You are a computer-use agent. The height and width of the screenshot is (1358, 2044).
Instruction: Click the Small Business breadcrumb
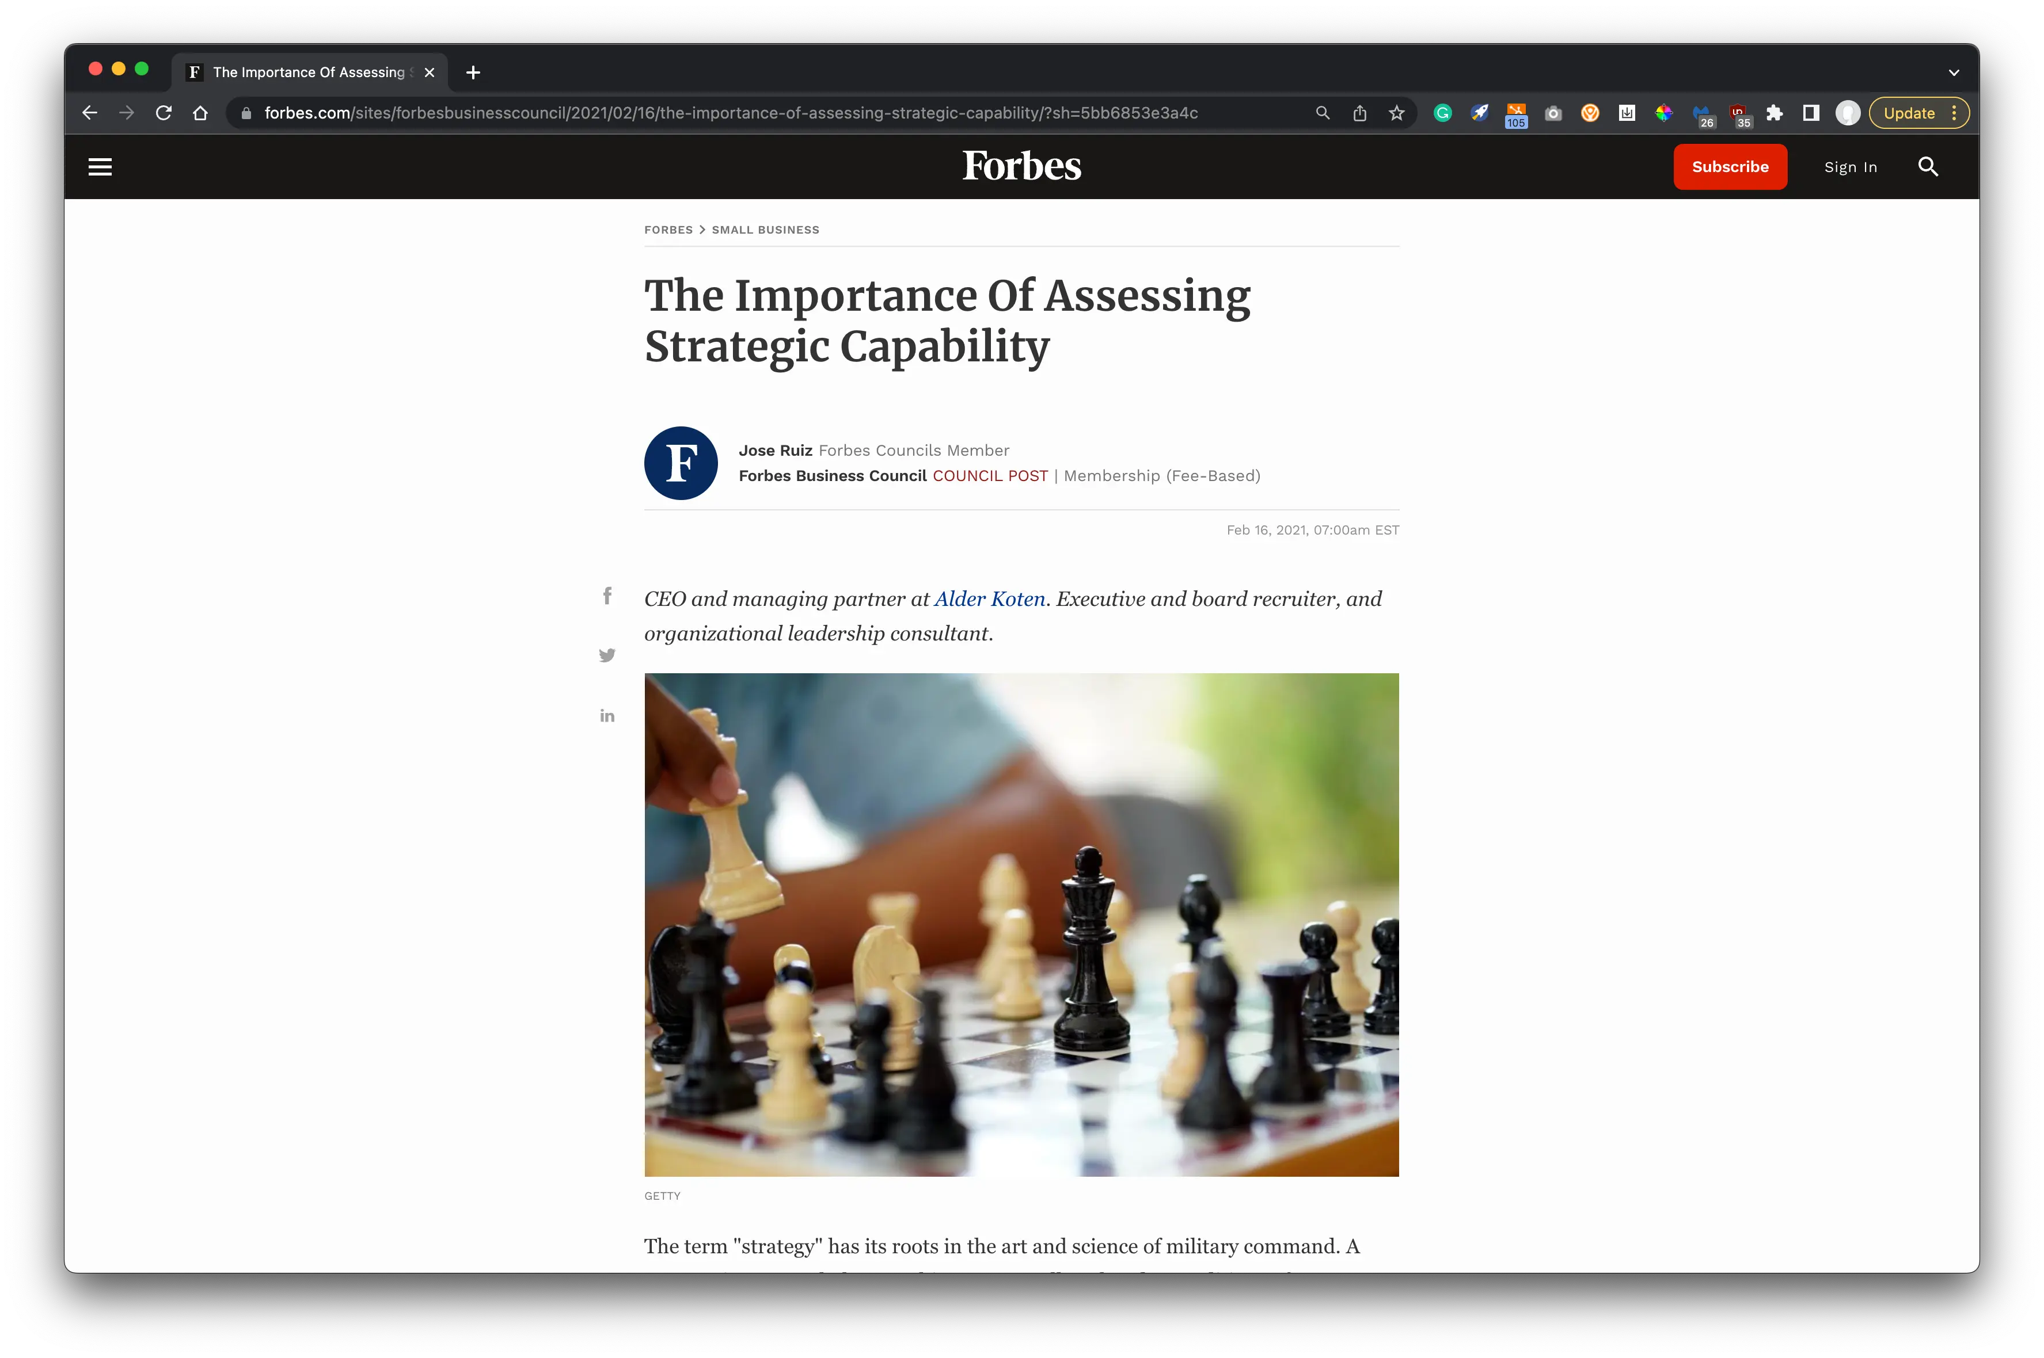pyautogui.click(x=765, y=230)
